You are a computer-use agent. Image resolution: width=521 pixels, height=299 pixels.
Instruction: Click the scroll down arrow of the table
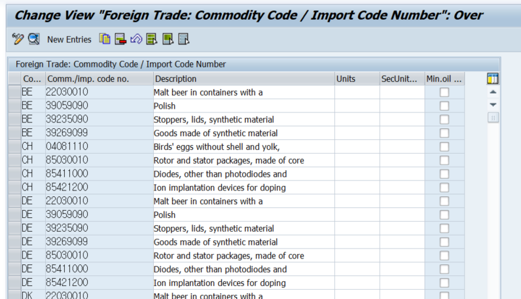pos(493,105)
